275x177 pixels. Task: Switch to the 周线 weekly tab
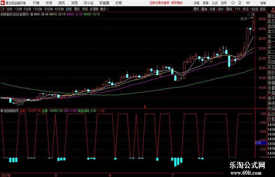click(x=77, y=9)
